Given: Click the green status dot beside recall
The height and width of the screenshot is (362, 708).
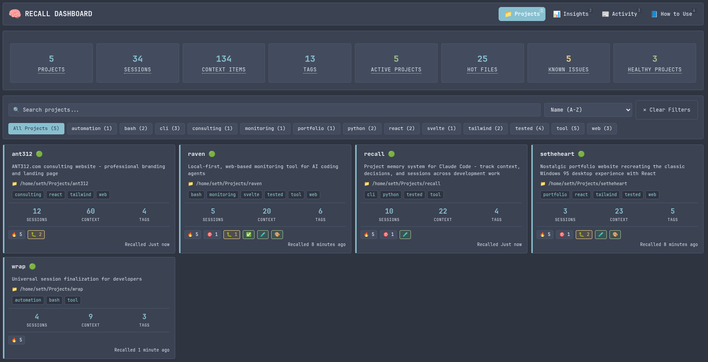Looking at the screenshot, I should 392,154.
